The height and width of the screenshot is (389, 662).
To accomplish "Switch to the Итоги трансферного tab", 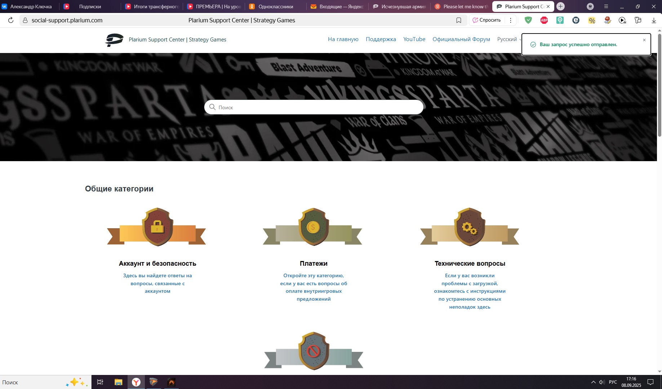I will (153, 6).
